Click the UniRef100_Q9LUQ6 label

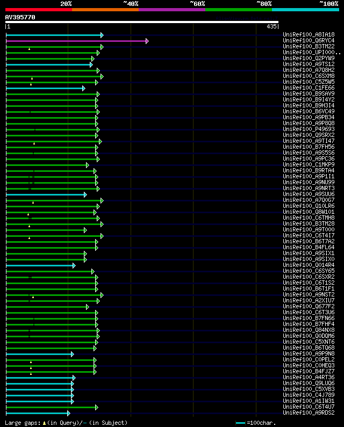point(309,383)
